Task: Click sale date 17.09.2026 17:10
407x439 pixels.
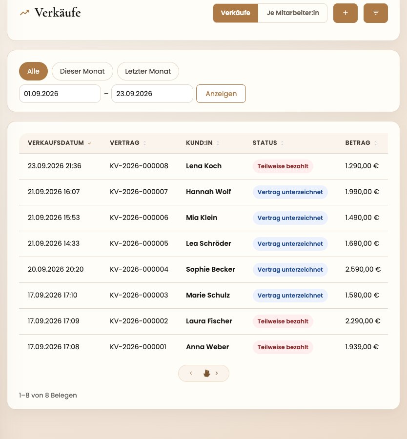Action: [52, 295]
